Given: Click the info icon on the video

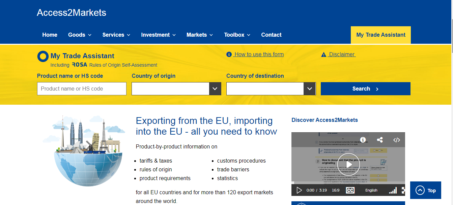Looking at the screenshot, I should (x=363, y=140).
